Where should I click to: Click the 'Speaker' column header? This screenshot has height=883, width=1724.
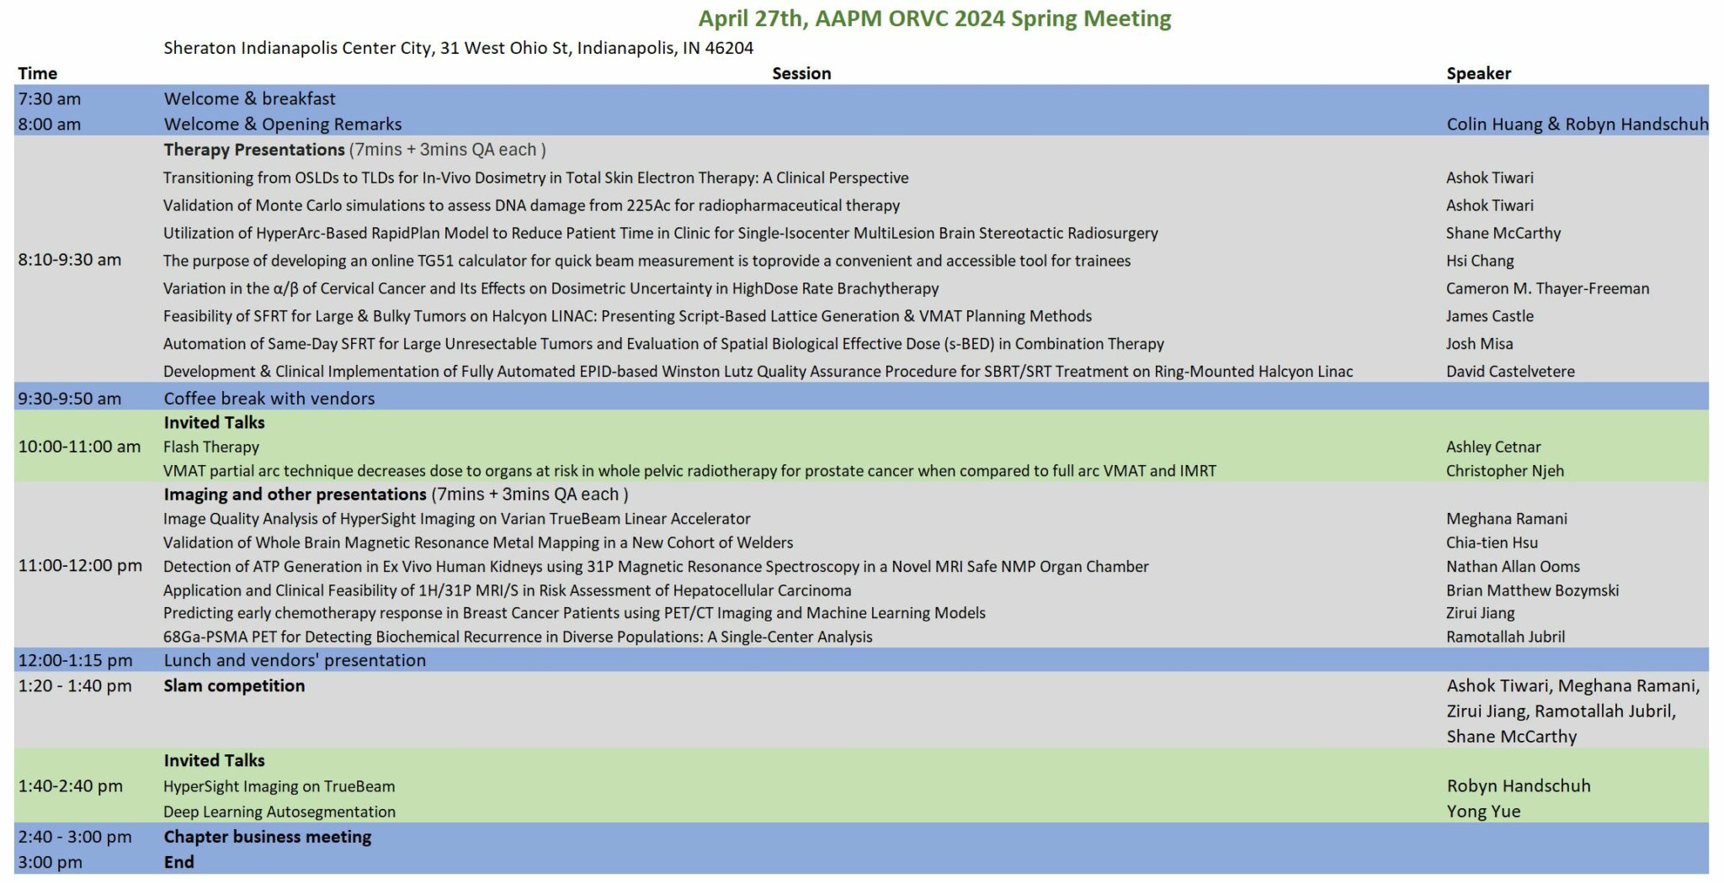pyautogui.click(x=1478, y=73)
